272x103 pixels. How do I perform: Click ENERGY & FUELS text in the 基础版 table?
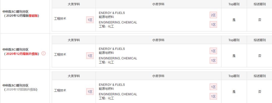112,13
